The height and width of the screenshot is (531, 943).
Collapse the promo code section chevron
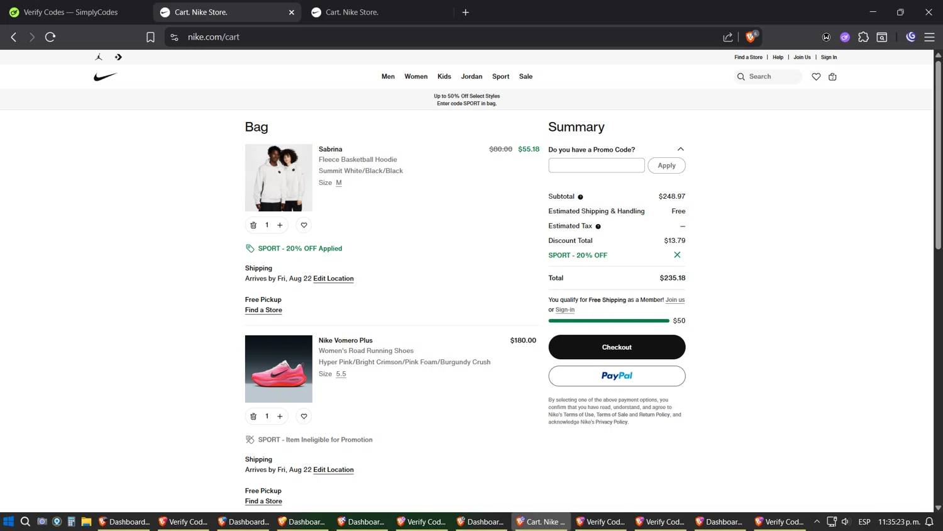680,149
